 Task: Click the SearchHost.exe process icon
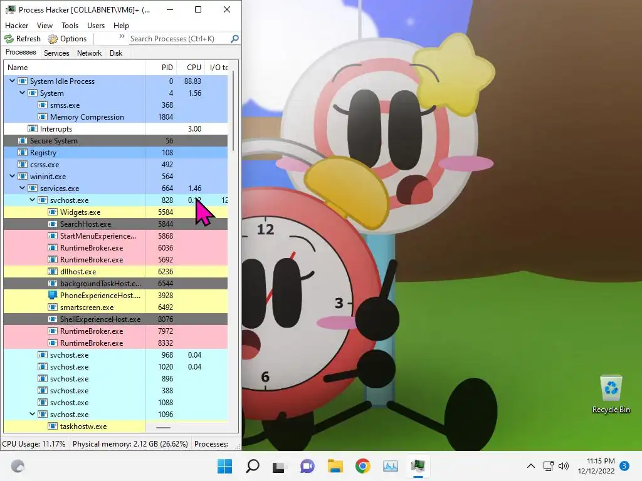click(53, 224)
